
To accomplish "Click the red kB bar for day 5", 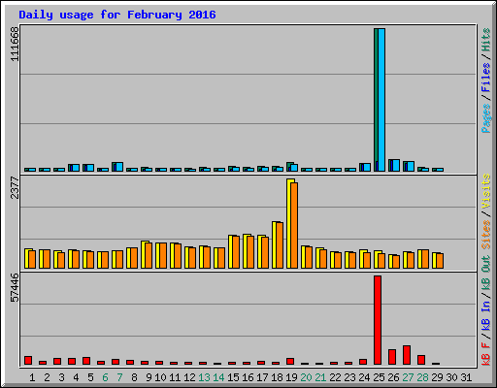I will pyautogui.click(x=86, y=361).
